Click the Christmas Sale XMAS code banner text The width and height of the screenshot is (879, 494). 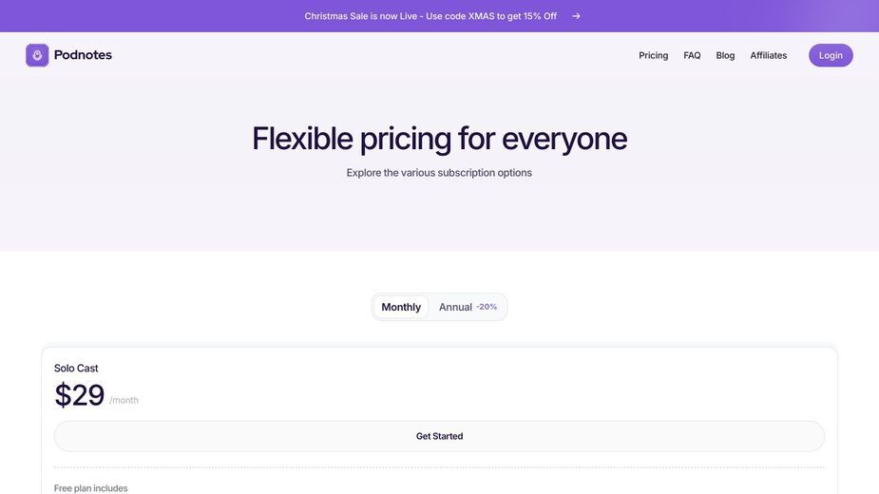tap(430, 16)
